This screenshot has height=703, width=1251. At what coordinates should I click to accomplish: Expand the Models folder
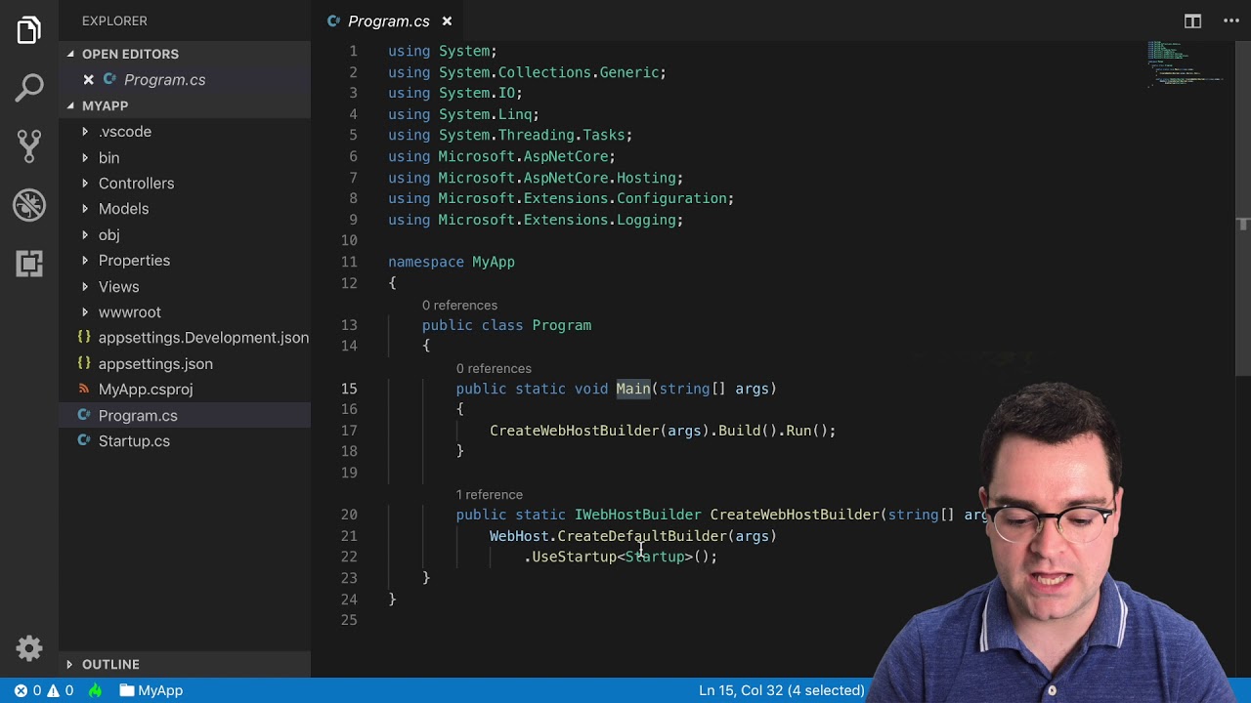click(185, 209)
